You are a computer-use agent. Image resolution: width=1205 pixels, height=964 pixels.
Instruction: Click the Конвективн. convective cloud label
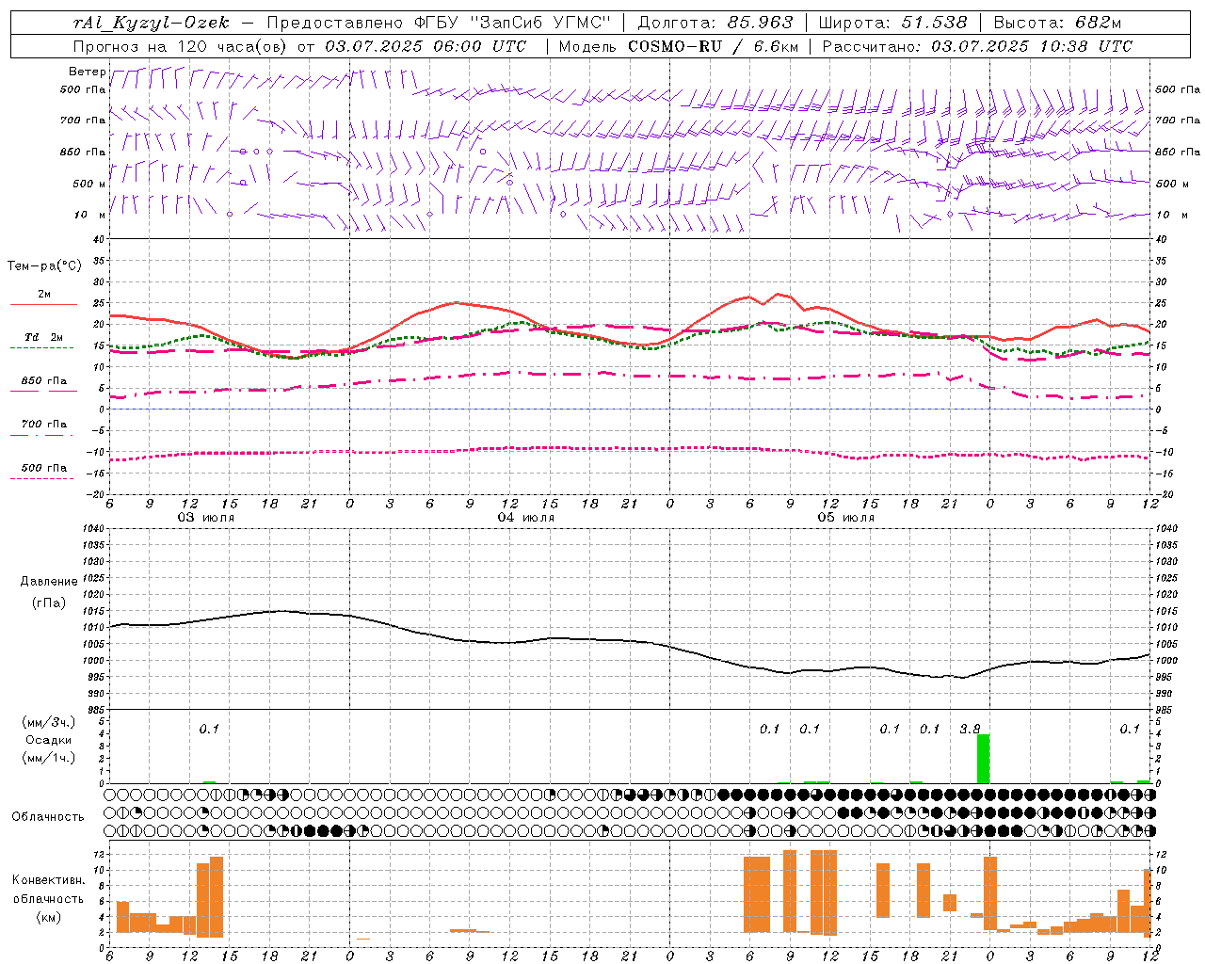[x=49, y=880]
